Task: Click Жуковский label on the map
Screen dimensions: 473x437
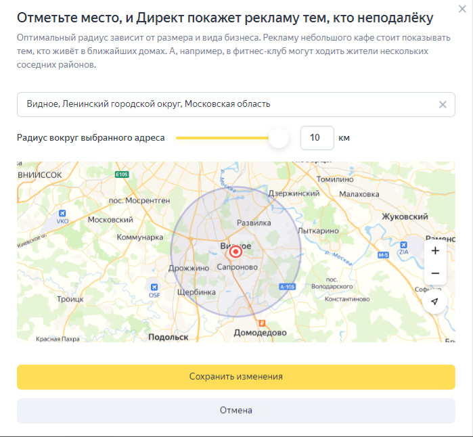Action: pos(405,216)
